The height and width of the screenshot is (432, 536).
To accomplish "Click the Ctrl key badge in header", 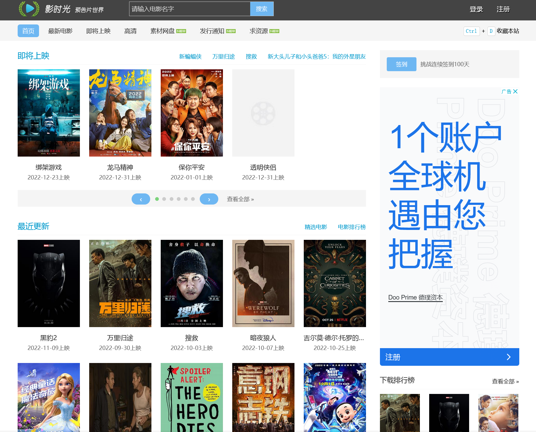I will 471,31.
